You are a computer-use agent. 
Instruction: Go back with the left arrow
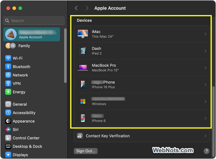click(76, 8)
